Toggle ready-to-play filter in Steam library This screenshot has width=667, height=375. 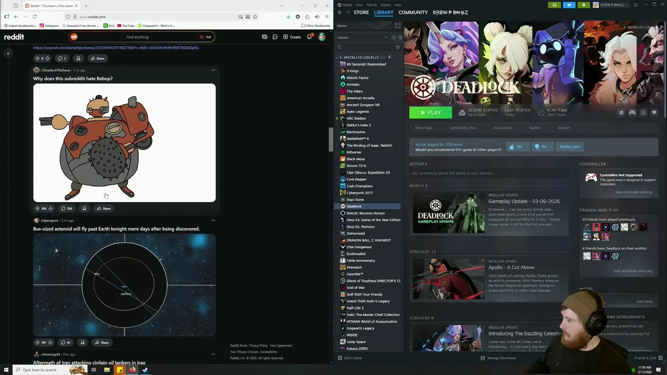400,37
